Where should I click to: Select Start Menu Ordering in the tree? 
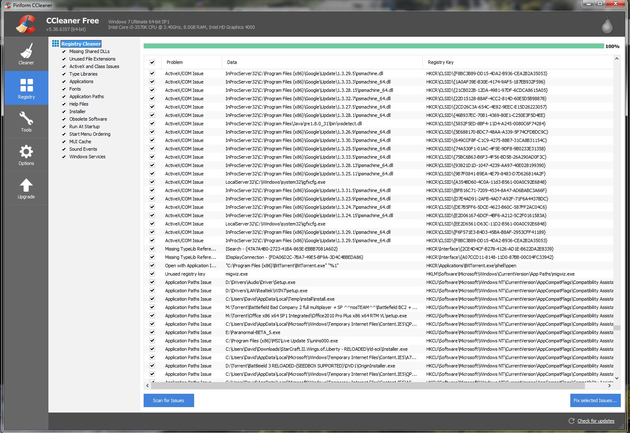[90, 134]
